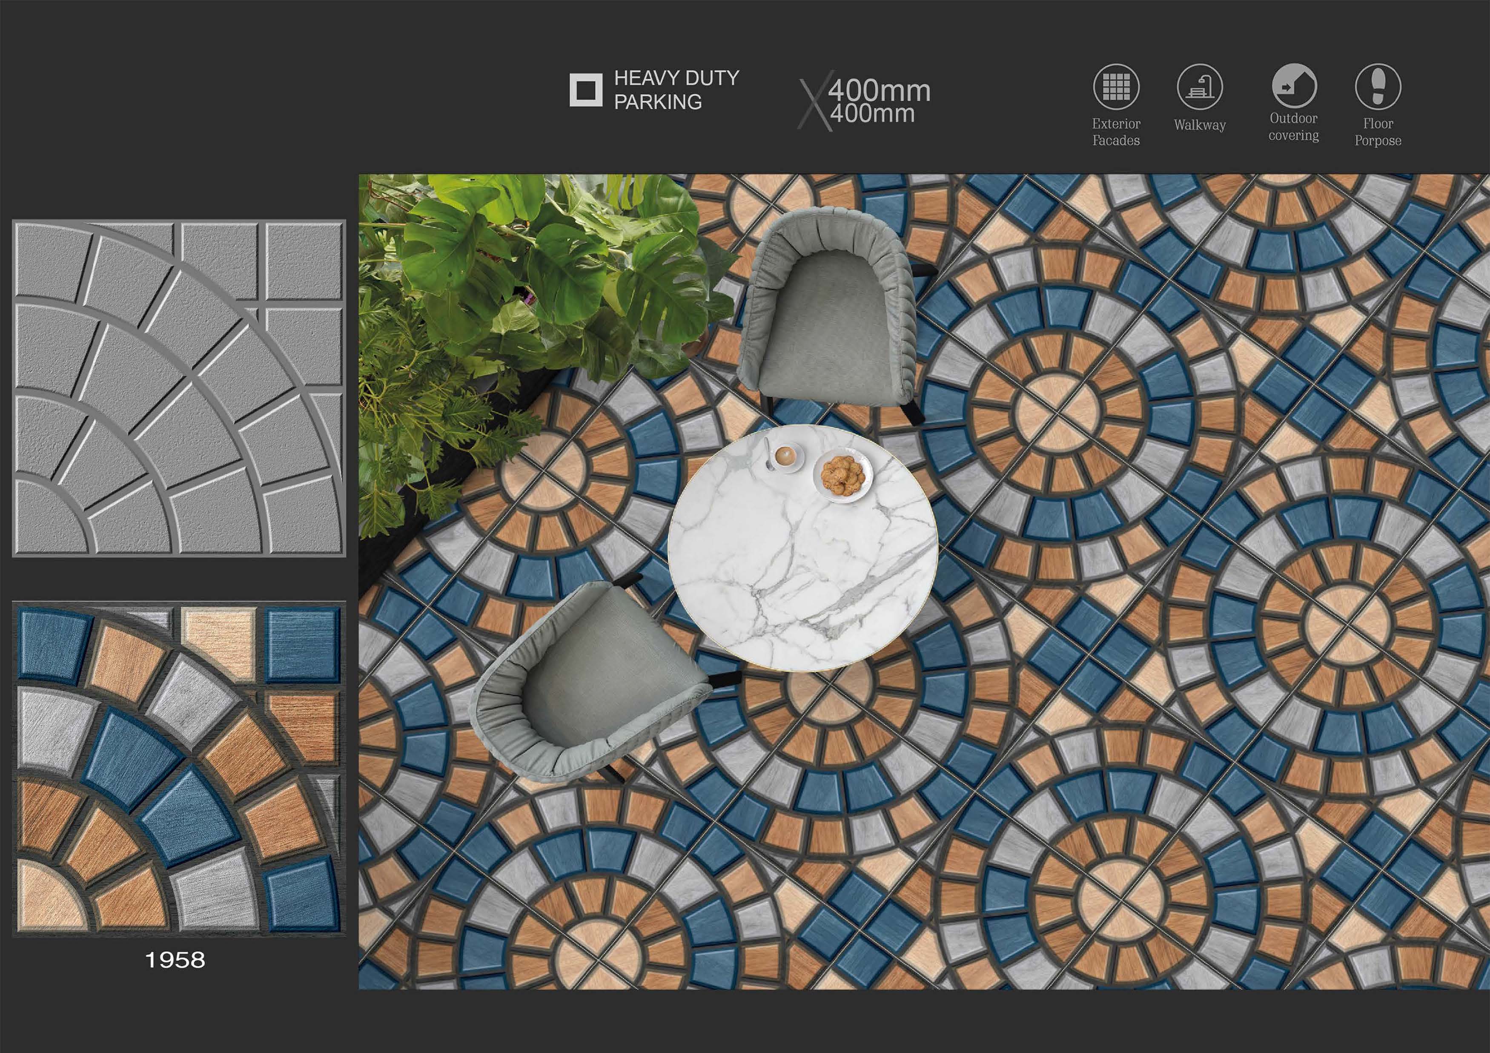This screenshot has height=1053, width=1490.
Task: Click the round marble table in room scene
Action: point(803,548)
